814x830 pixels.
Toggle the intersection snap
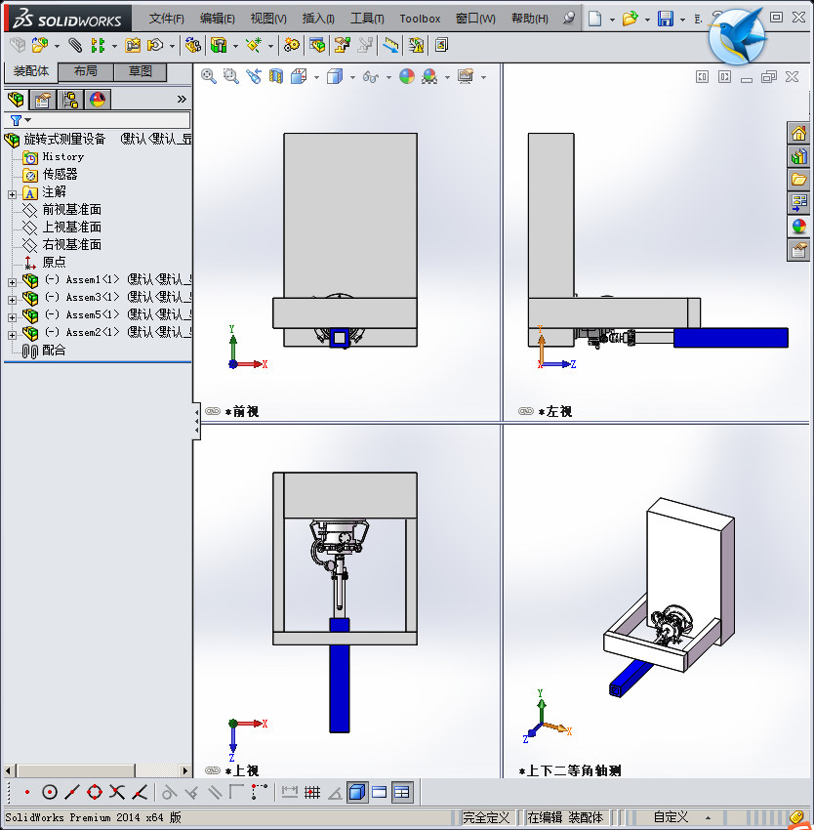(x=117, y=793)
